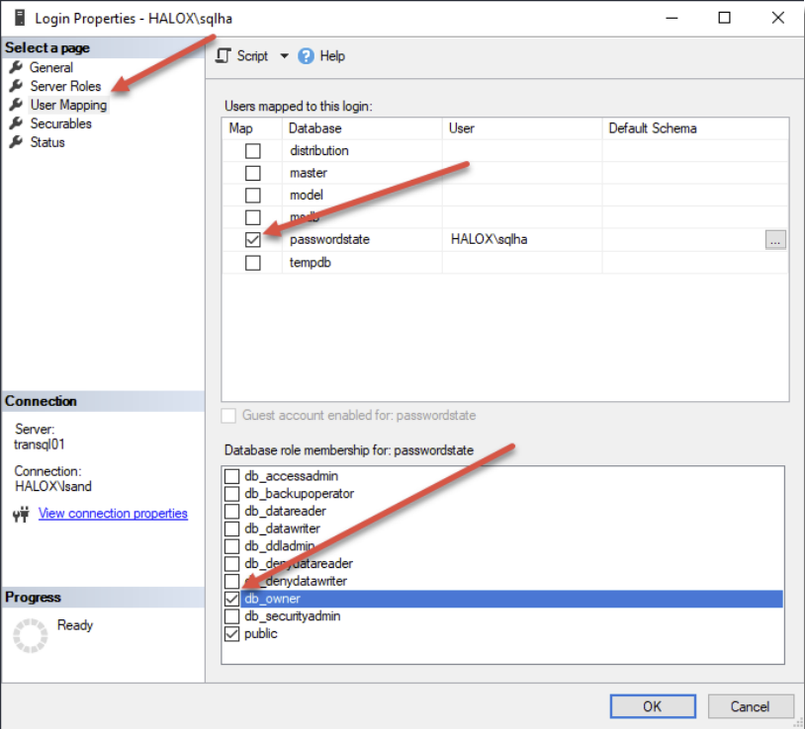Check the Map box for distribution
The height and width of the screenshot is (729, 805).
252,151
